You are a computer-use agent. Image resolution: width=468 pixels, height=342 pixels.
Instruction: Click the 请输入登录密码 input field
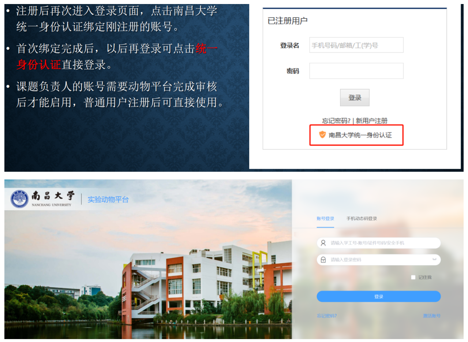pos(378,260)
